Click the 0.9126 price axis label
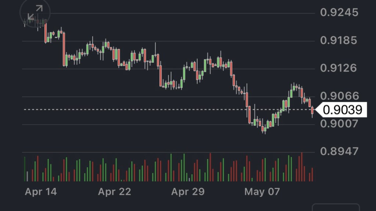The width and height of the screenshot is (376, 211). coord(339,68)
